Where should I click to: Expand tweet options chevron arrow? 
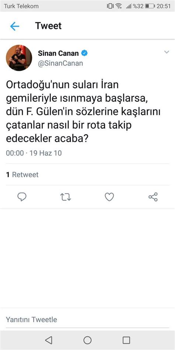(167, 52)
